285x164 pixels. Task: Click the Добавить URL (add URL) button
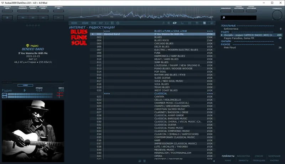pos(58,11)
